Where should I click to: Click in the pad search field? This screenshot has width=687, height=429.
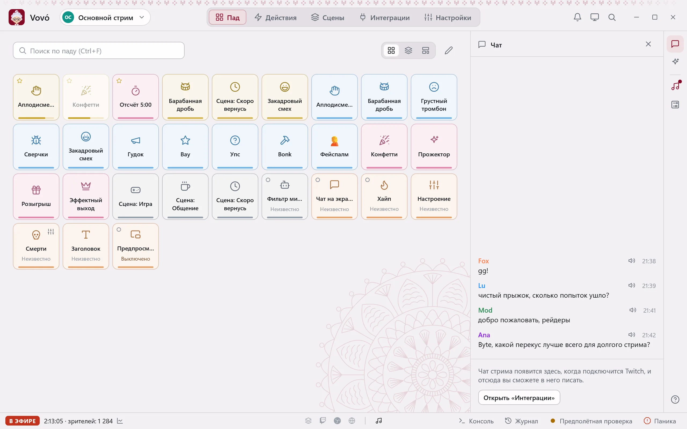click(98, 50)
